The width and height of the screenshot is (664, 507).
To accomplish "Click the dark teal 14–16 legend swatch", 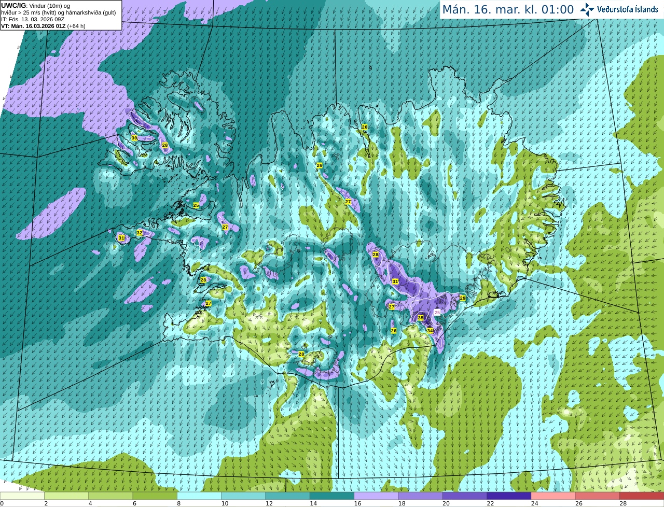I will [x=332, y=496].
